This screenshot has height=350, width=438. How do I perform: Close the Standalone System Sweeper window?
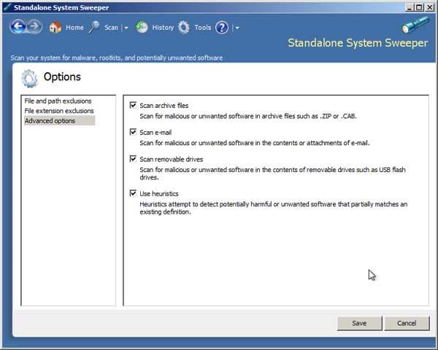(430, 7)
